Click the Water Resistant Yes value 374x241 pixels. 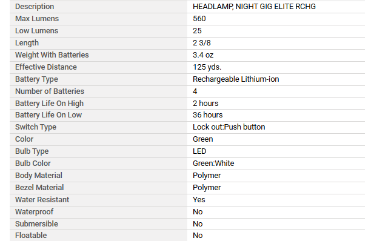coord(199,200)
